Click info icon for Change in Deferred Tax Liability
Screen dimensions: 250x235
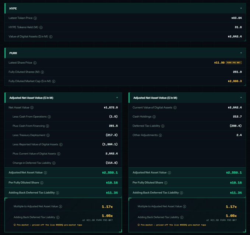(54, 163)
